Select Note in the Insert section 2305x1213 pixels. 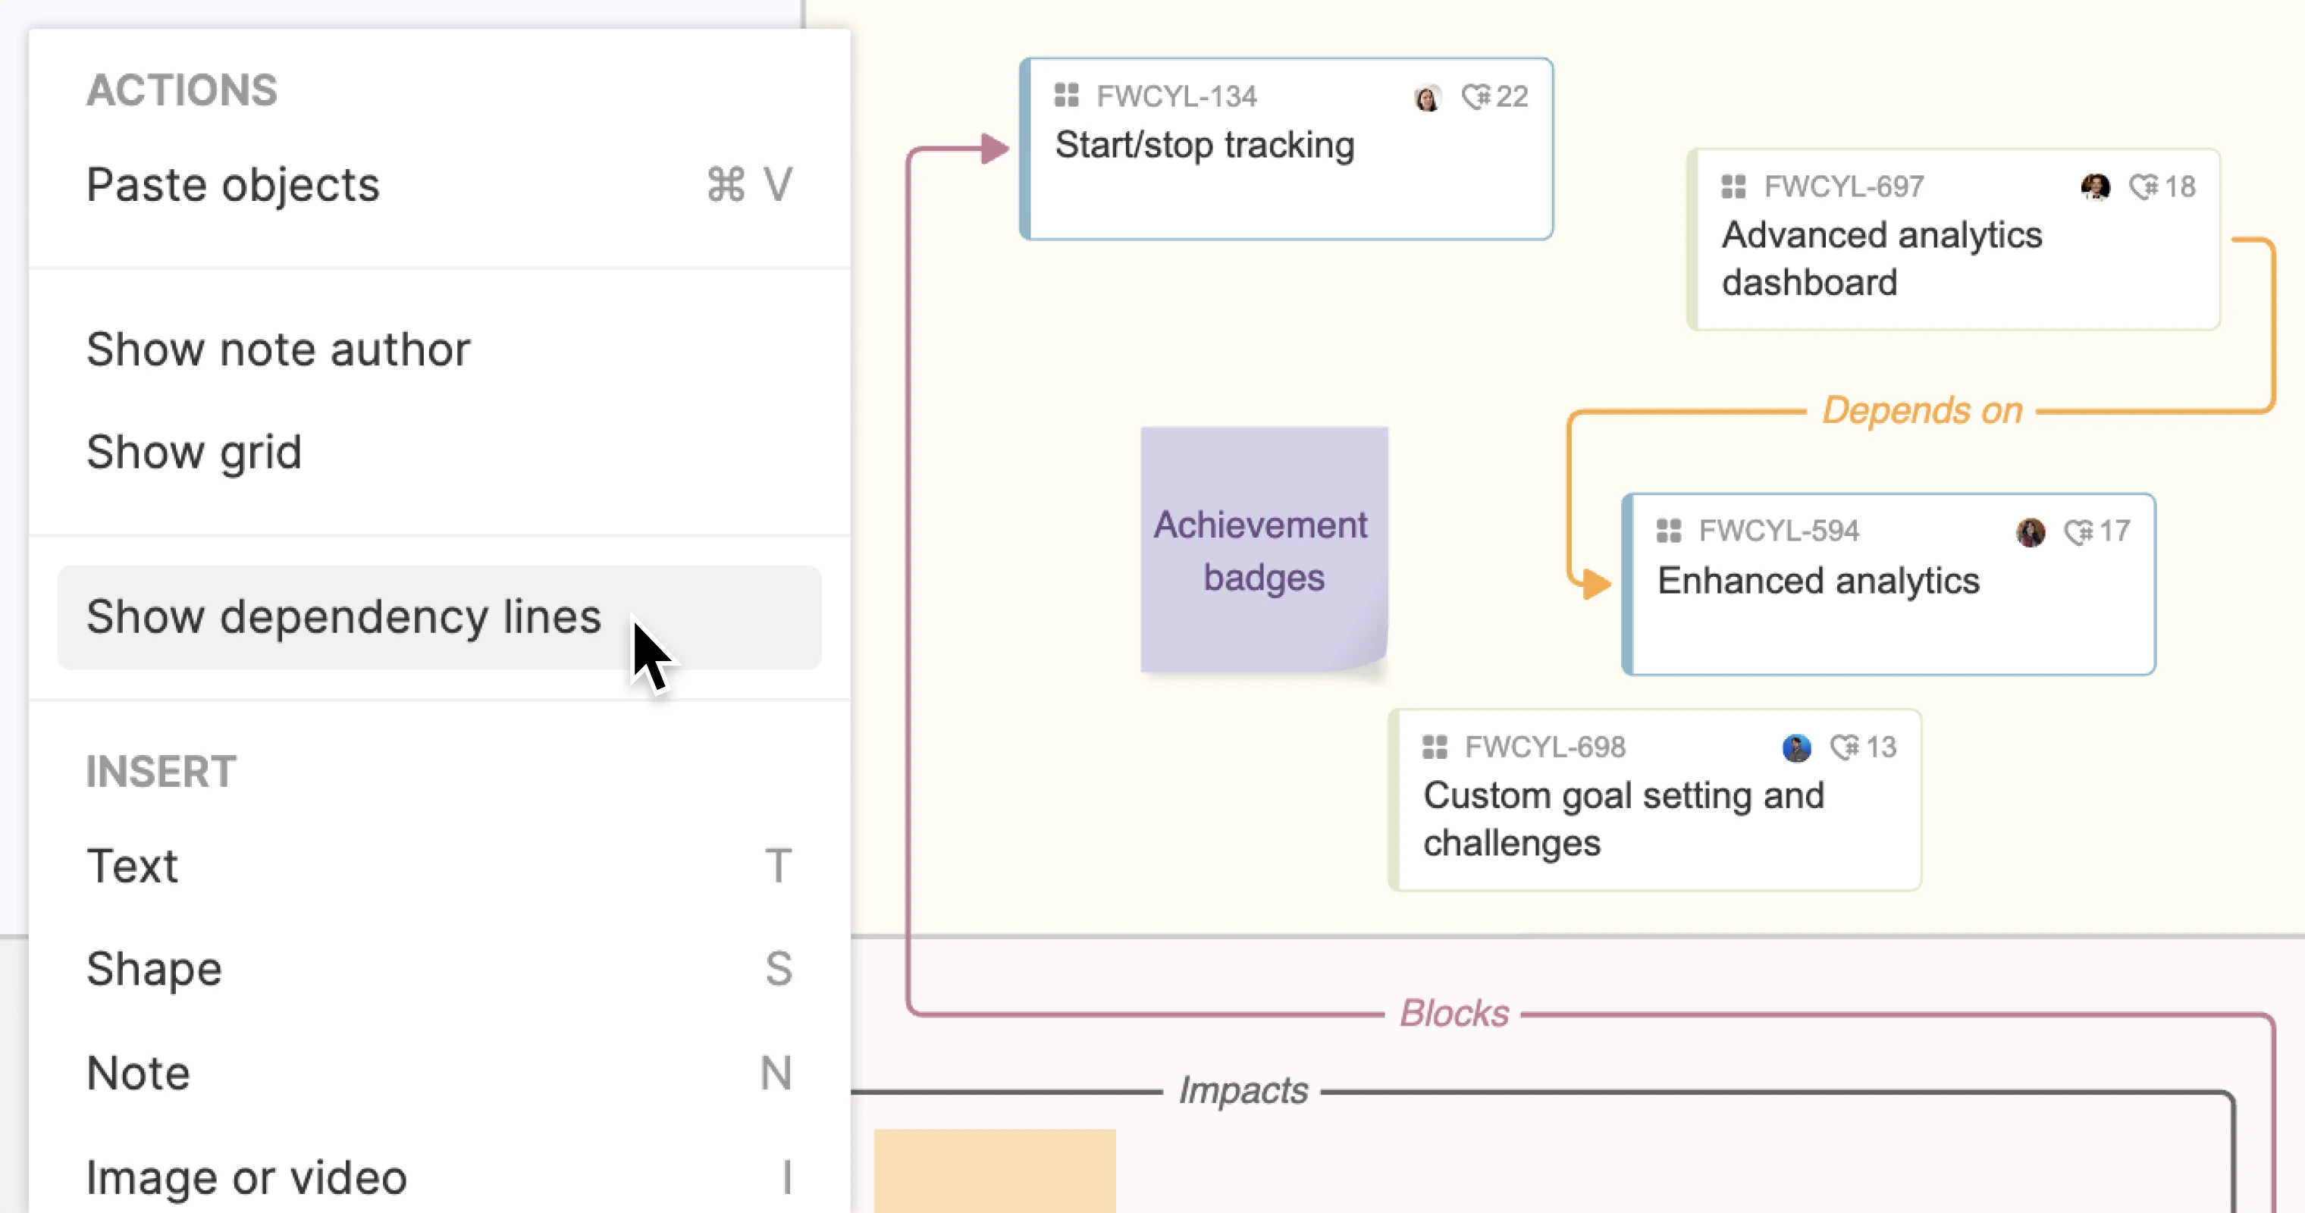(x=139, y=1073)
